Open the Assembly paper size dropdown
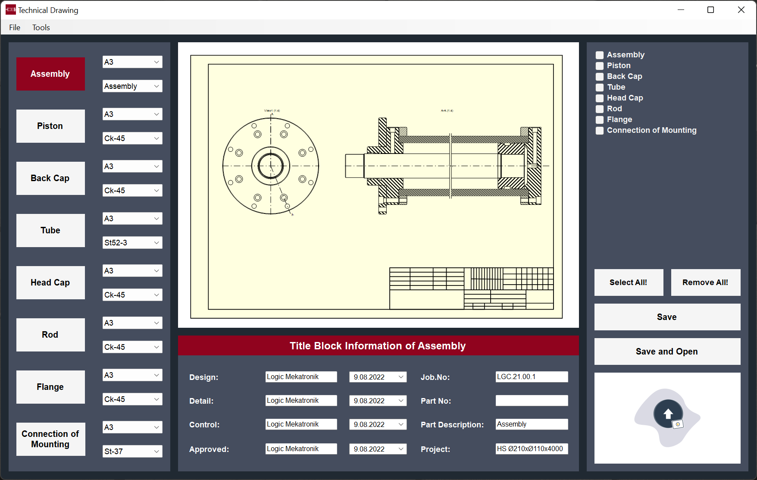 [x=132, y=62]
